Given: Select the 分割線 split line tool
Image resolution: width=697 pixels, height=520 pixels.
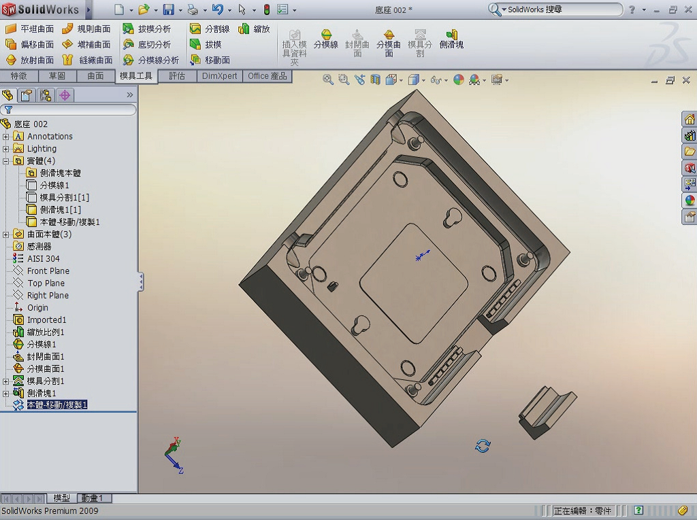Looking at the screenshot, I should pyautogui.click(x=210, y=29).
